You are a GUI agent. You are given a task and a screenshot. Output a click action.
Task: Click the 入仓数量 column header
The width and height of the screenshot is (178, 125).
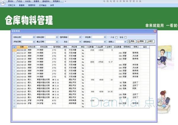90,47
